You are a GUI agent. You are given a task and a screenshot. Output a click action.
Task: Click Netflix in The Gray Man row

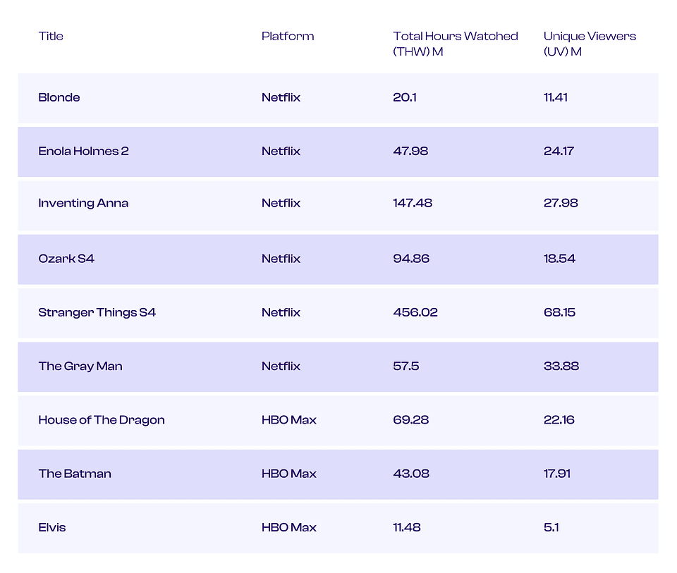click(x=281, y=366)
